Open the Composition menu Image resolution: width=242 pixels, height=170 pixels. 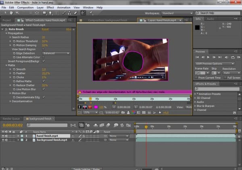25,7
